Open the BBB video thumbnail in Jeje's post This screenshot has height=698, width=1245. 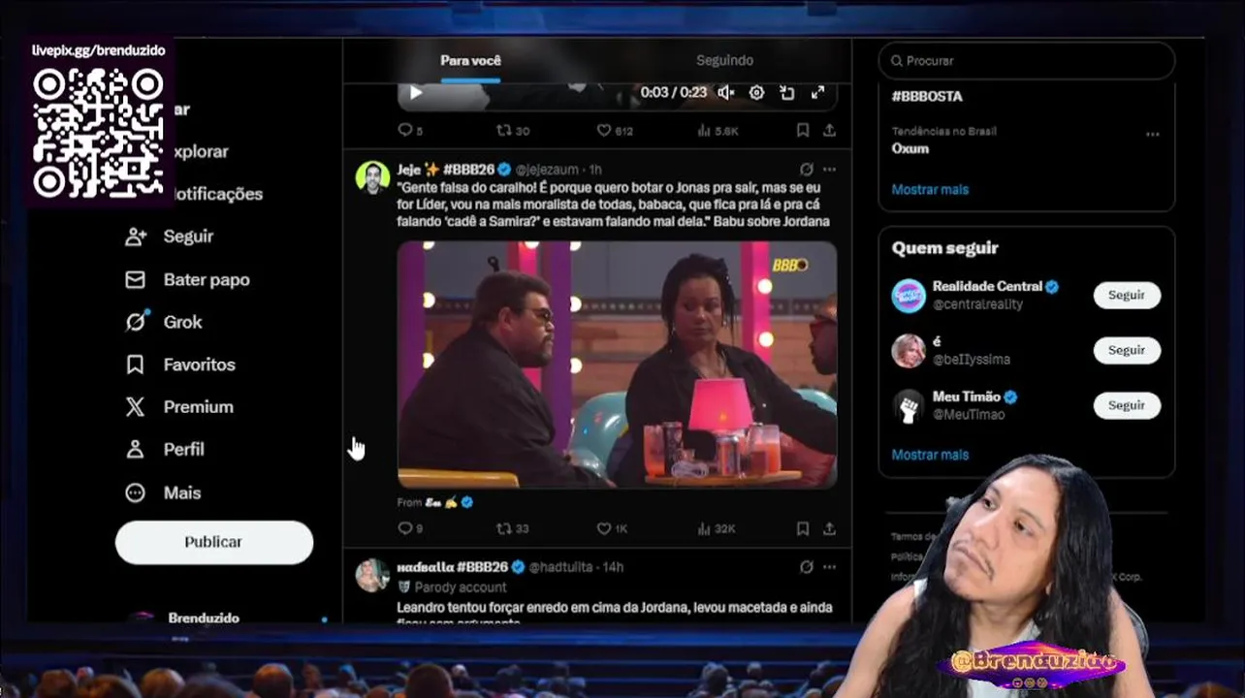617,365
